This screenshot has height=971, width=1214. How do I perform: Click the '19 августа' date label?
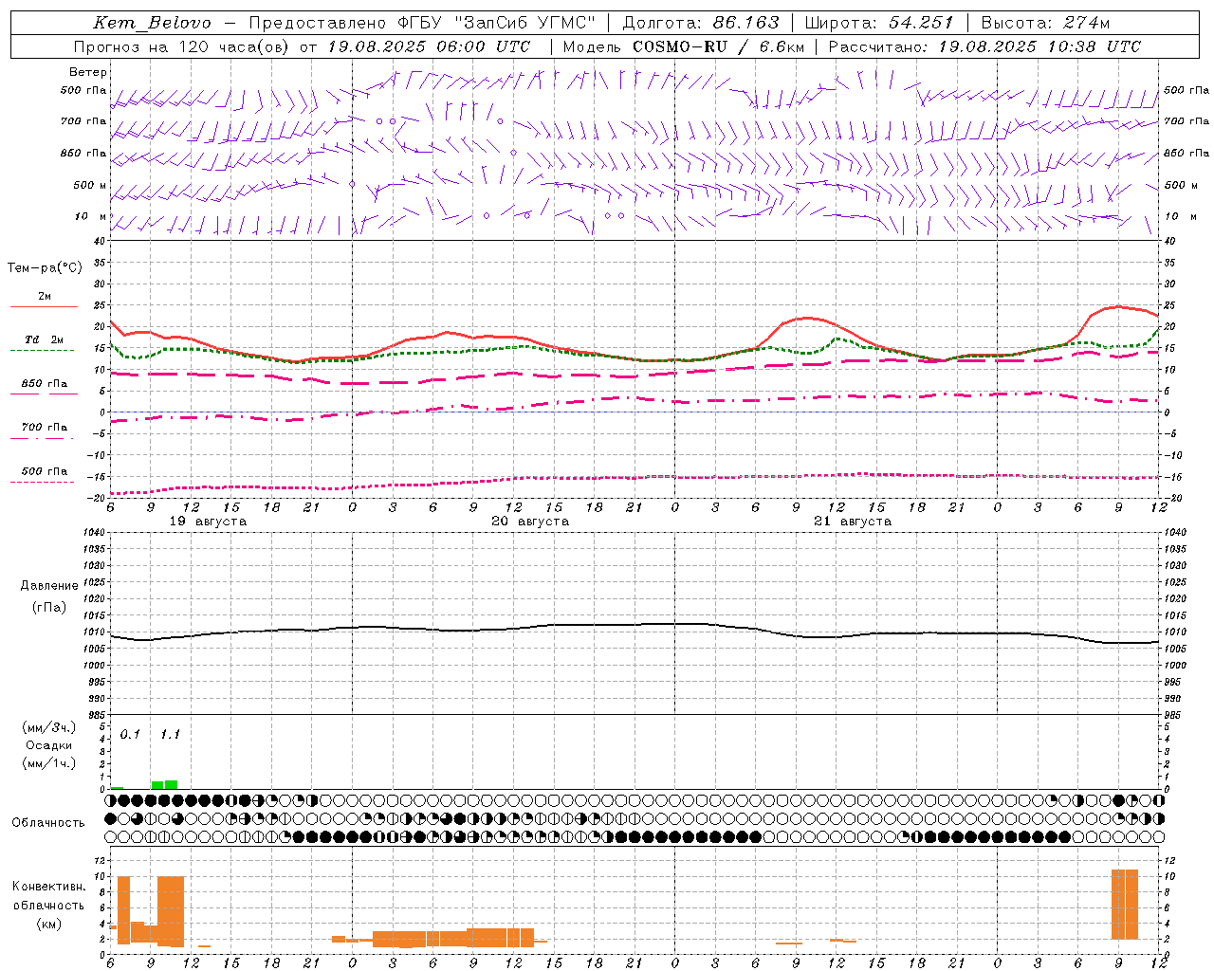208,522
